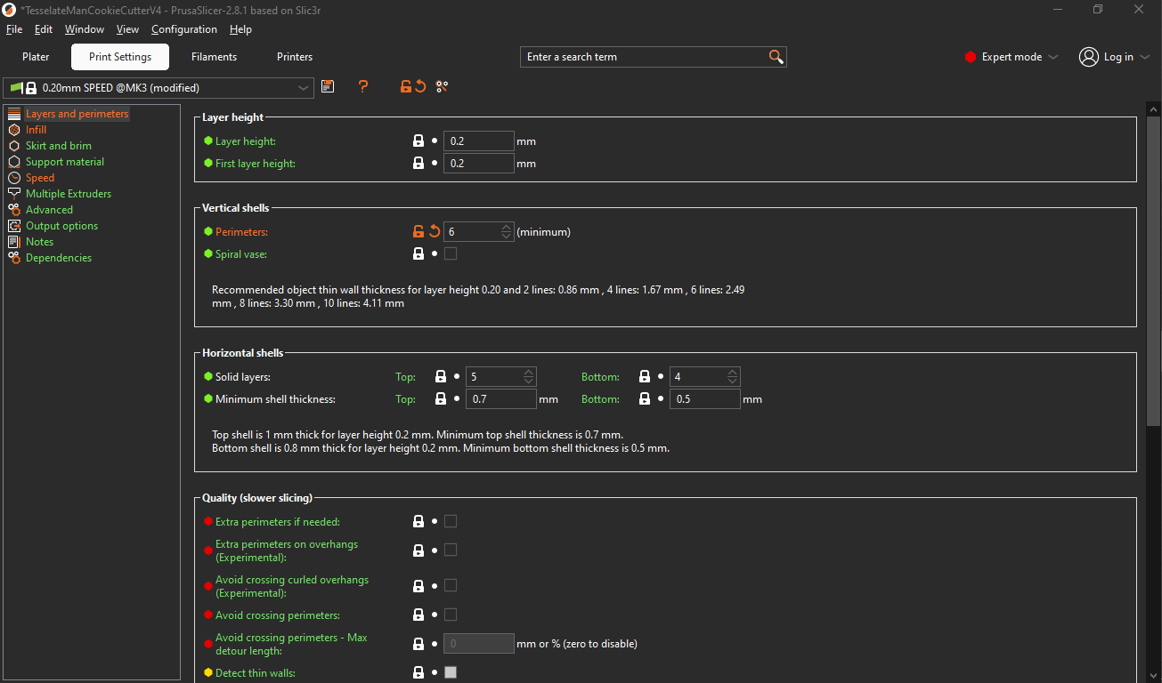The height and width of the screenshot is (683, 1162).
Task: Click the Layer height input field
Action: 479,141
